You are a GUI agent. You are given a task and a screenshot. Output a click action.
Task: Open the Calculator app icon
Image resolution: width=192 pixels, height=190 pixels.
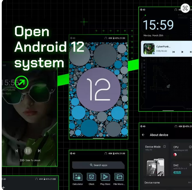[77, 177]
